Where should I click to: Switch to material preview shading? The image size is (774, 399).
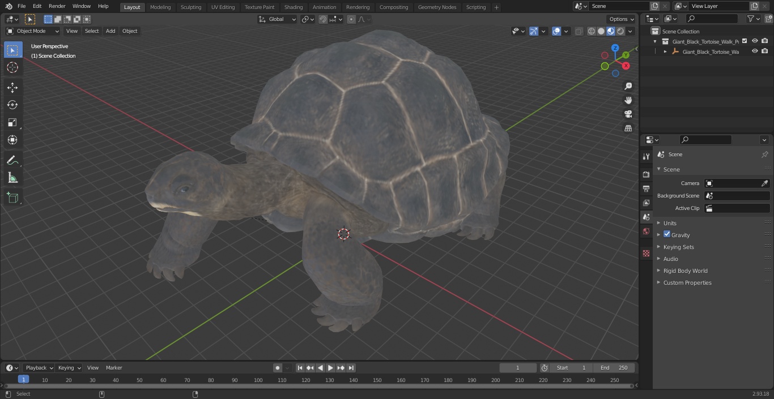(x=611, y=31)
